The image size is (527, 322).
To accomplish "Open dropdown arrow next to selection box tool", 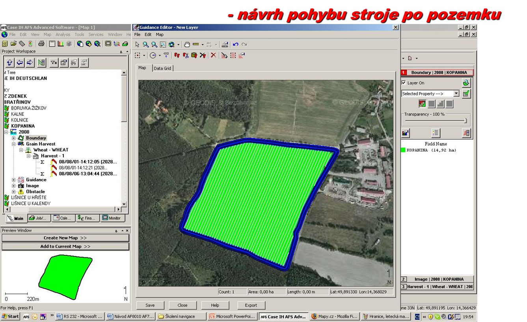I will [144, 56].
